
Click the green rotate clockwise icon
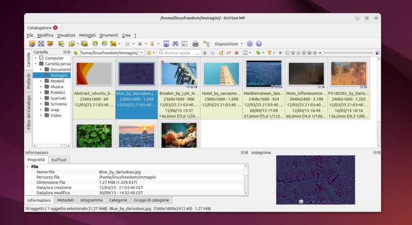(x=104, y=44)
